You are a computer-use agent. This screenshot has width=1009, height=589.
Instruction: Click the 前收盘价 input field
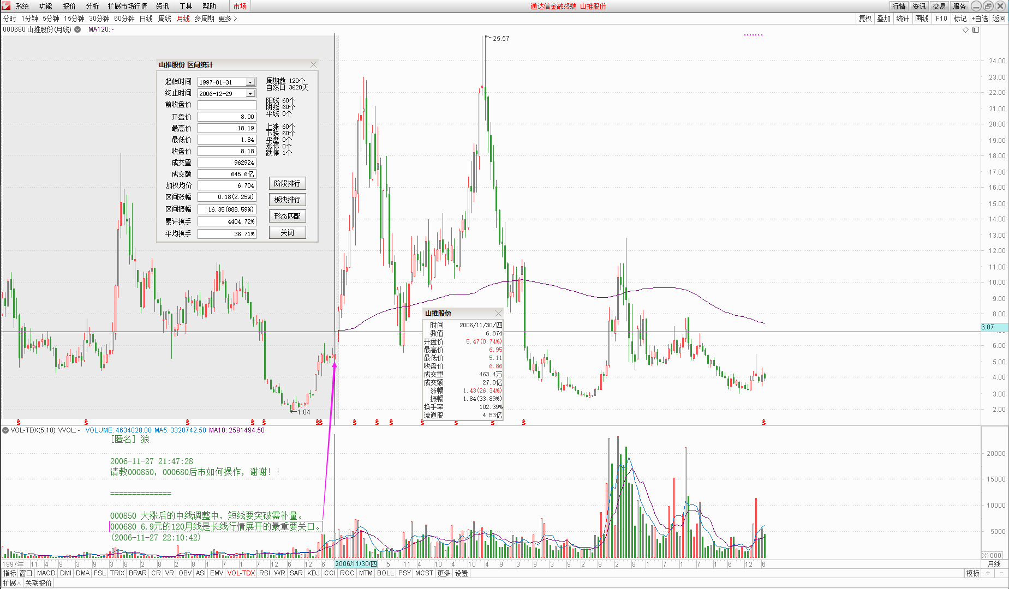(x=226, y=105)
